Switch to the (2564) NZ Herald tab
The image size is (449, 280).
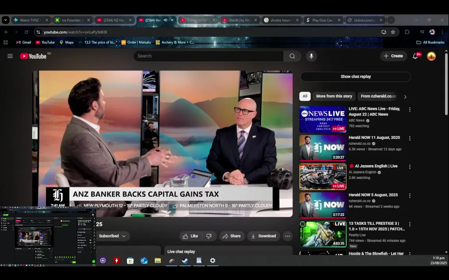tap(114, 20)
